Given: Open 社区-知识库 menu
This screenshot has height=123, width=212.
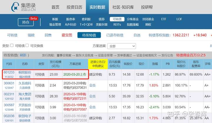Looking at the screenshot, I should pos(123,7).
